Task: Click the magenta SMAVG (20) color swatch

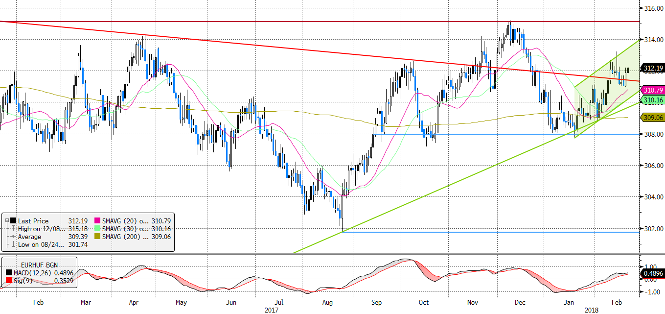Action: 97,221
